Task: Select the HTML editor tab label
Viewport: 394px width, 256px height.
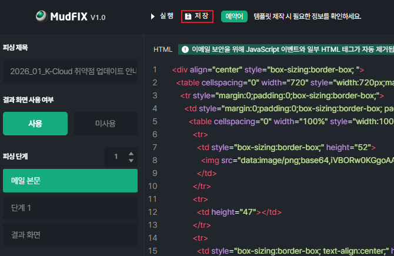Action: [163, 49]
